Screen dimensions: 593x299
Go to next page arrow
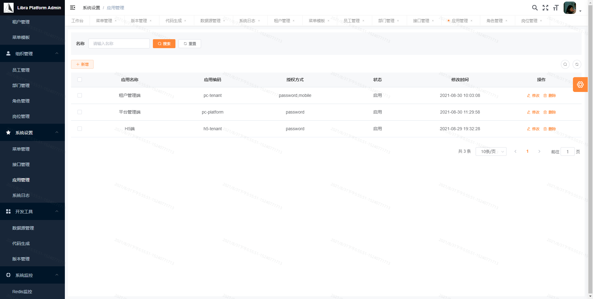[539, 152]
